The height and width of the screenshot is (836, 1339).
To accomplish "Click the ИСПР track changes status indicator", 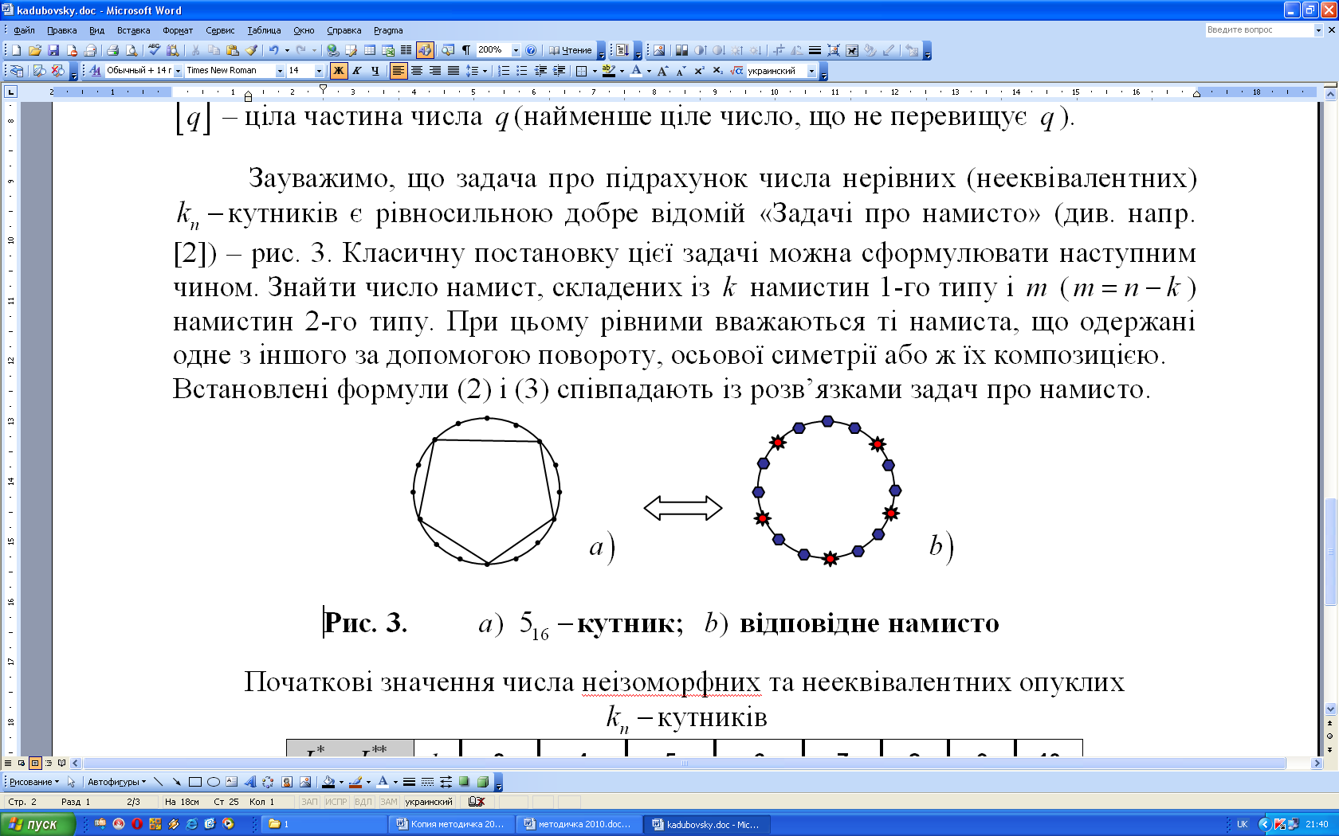I will (x=336, y=802).
